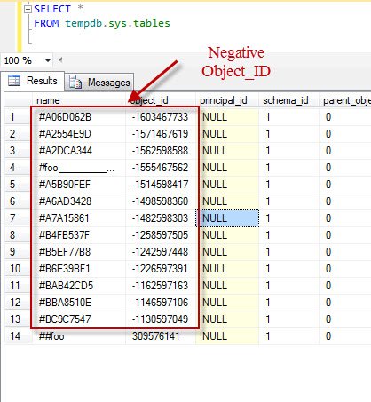Click object_id cell -1258597505
This screenshot has width=371, height=402.
click(x=161, y=235)
